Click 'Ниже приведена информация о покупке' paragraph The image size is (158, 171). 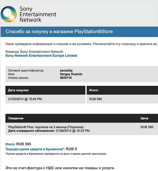[x=82, y=44]
